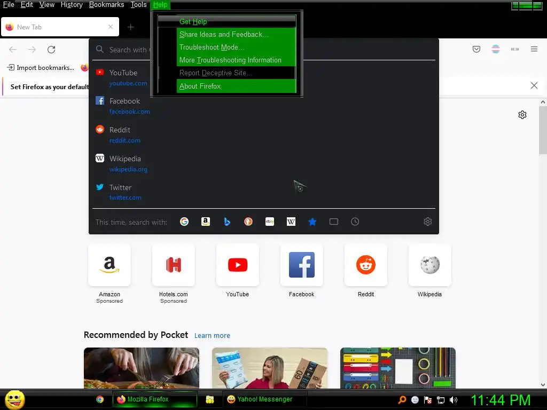This screenshot has height=410, width=547.
Task: Open Pocket story with people eating pizza
Action: pyautogui.click(x=141, y=368)
